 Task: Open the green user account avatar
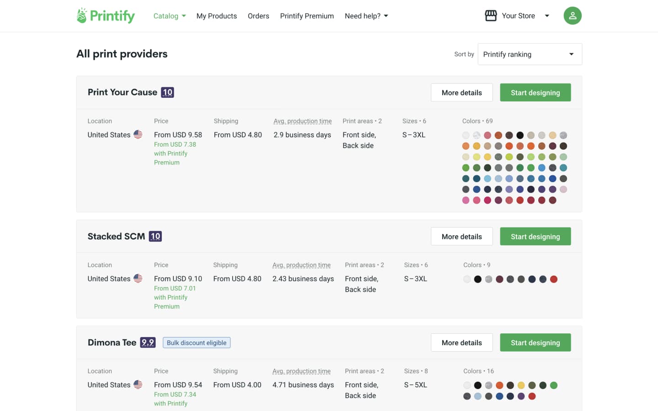[x=573, y=16]
